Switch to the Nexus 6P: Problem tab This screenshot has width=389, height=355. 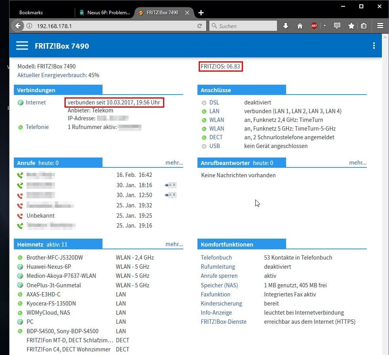point(105,13)
